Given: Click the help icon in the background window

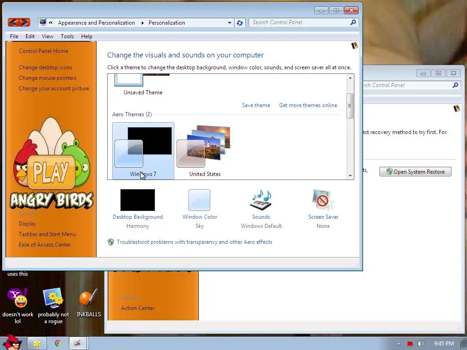Looking at the screenshot, I should coord(457,108).
